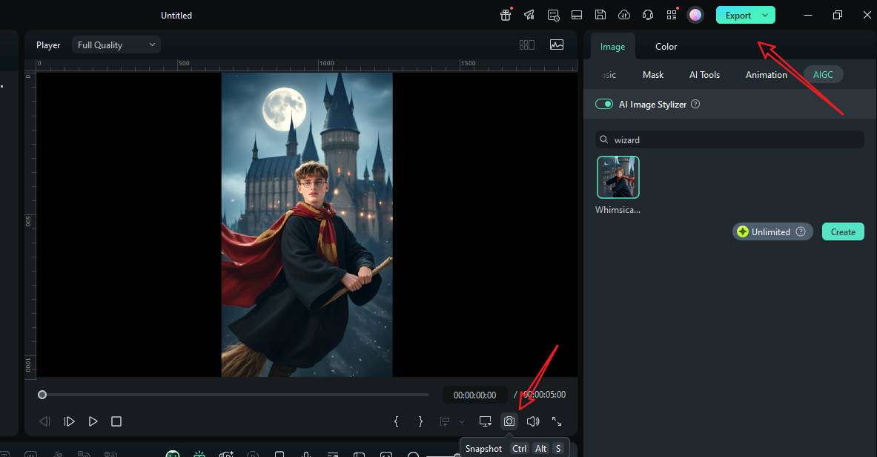Restore down the application window
Viewport: 877px width, 457px height.
pyautogui.click(x=837, y=15)
